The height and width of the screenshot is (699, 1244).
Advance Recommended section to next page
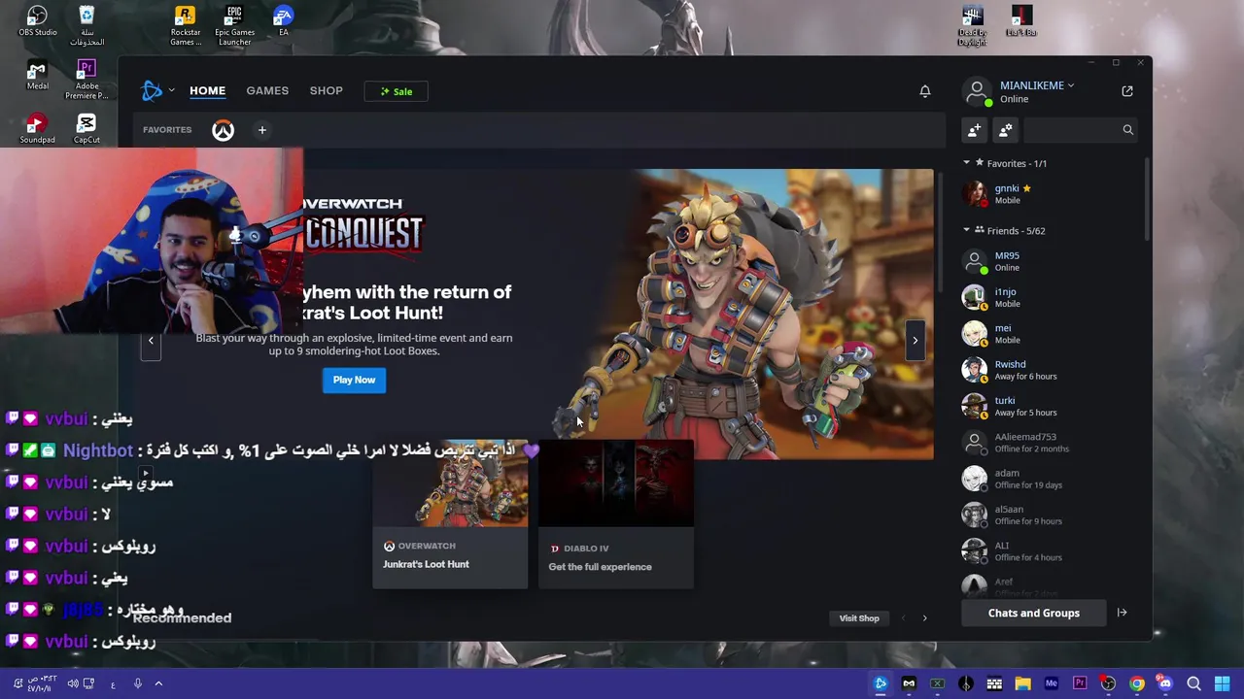coord(924,617)
